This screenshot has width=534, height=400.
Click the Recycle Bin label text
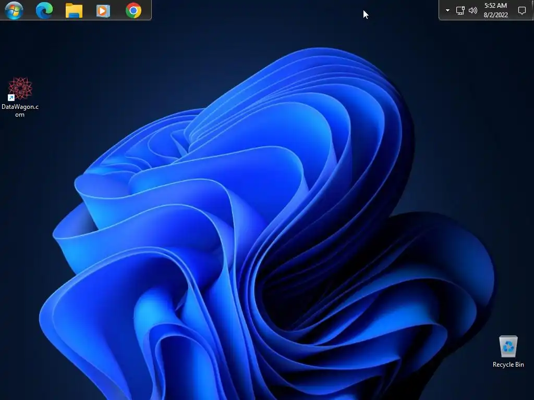point(508,364)
